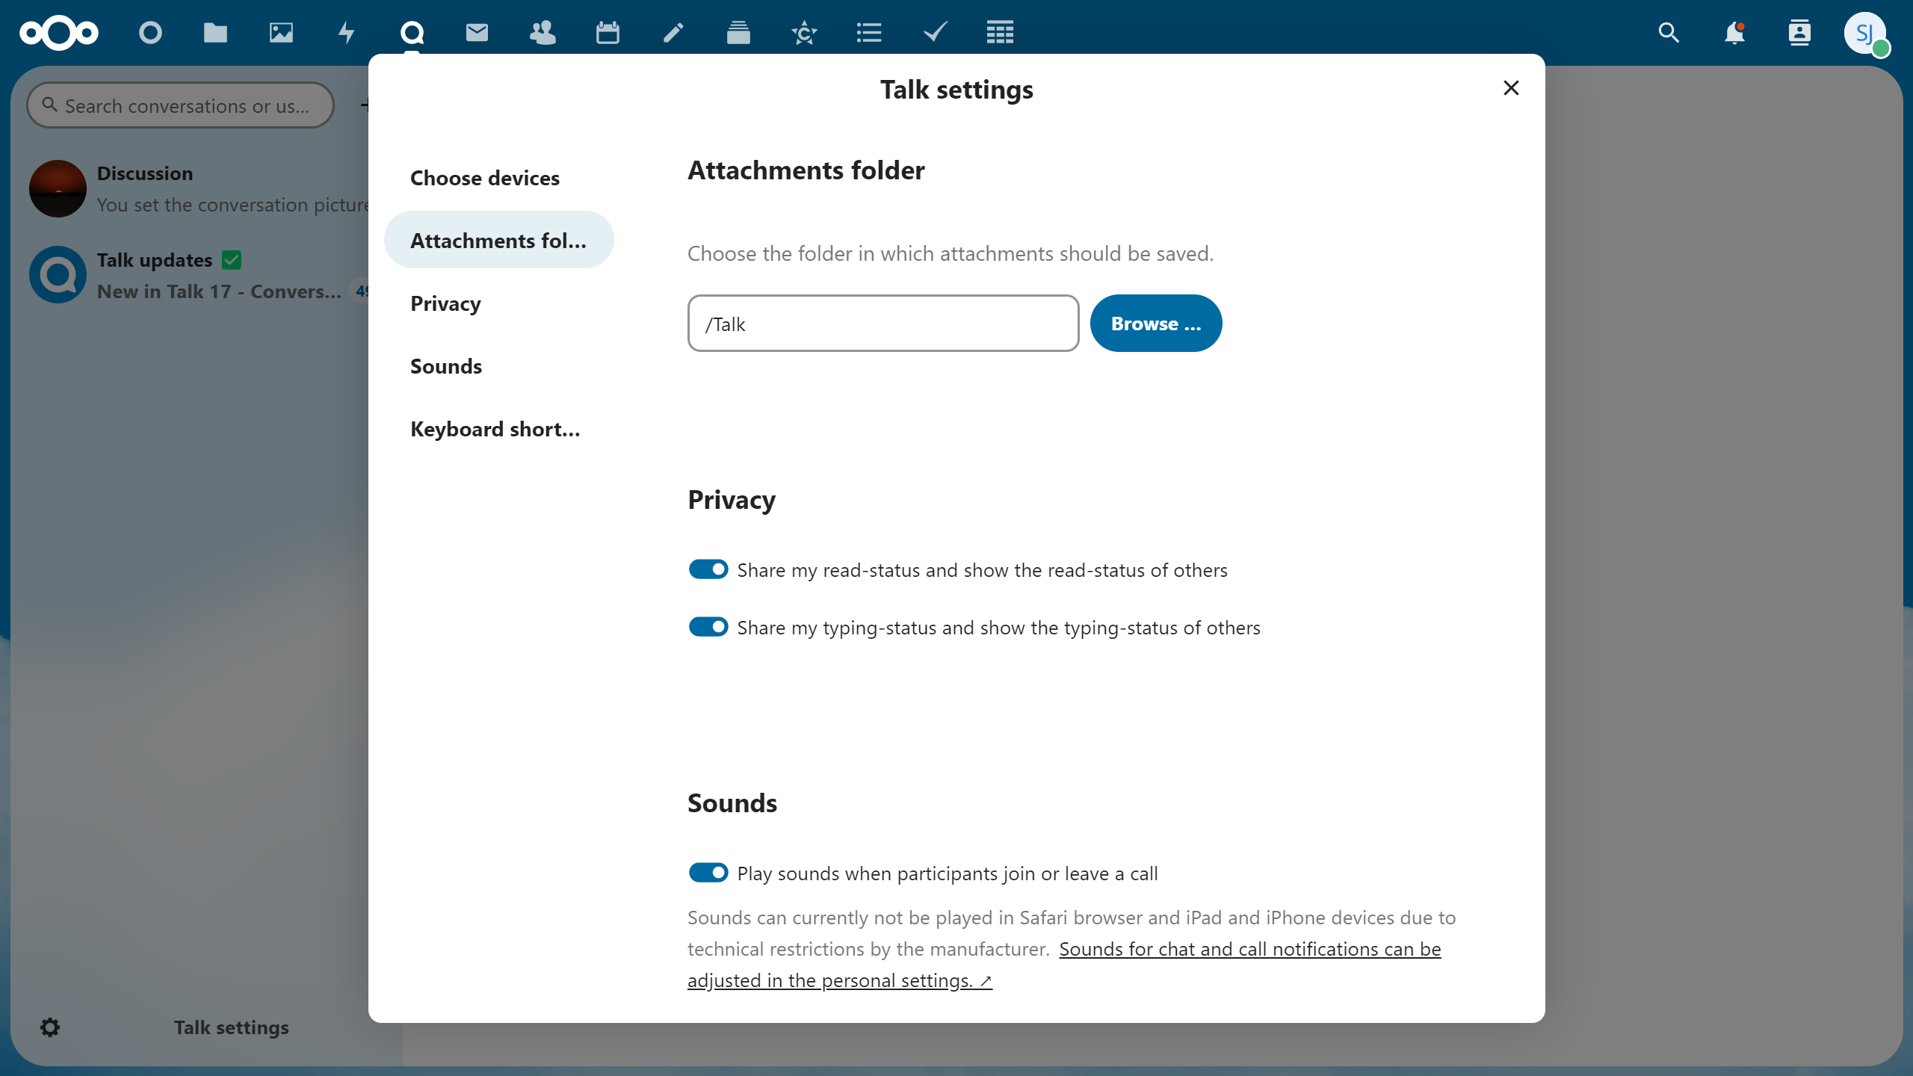Click the Browse button for attachments folder
This screenshot has width=1913, height=1076.
pos(1155,323)
